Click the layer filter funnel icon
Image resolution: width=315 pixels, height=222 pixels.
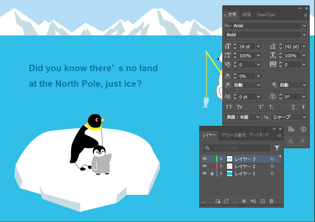(277, 148)
